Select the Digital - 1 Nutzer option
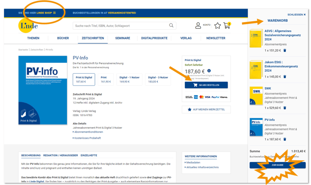Screen dimensions: 311x185 click(129, 80)
